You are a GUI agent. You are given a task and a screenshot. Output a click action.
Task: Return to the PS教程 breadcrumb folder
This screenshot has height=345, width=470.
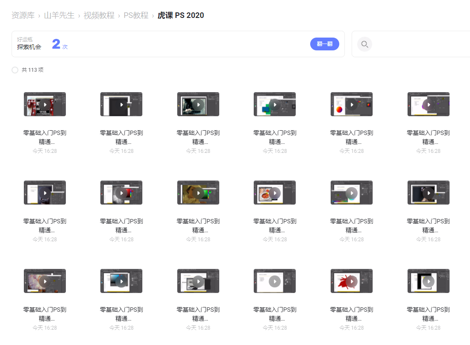click(136, 15)
